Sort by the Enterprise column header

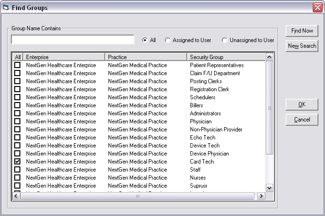[x=64, y=57]
